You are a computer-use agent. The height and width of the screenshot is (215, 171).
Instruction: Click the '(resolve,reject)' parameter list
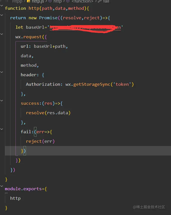[81, 18]
